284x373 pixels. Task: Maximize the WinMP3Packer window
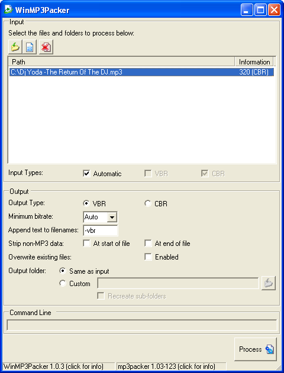260,10
